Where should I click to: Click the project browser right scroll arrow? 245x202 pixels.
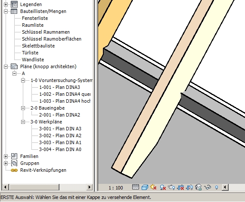(89, 187)
